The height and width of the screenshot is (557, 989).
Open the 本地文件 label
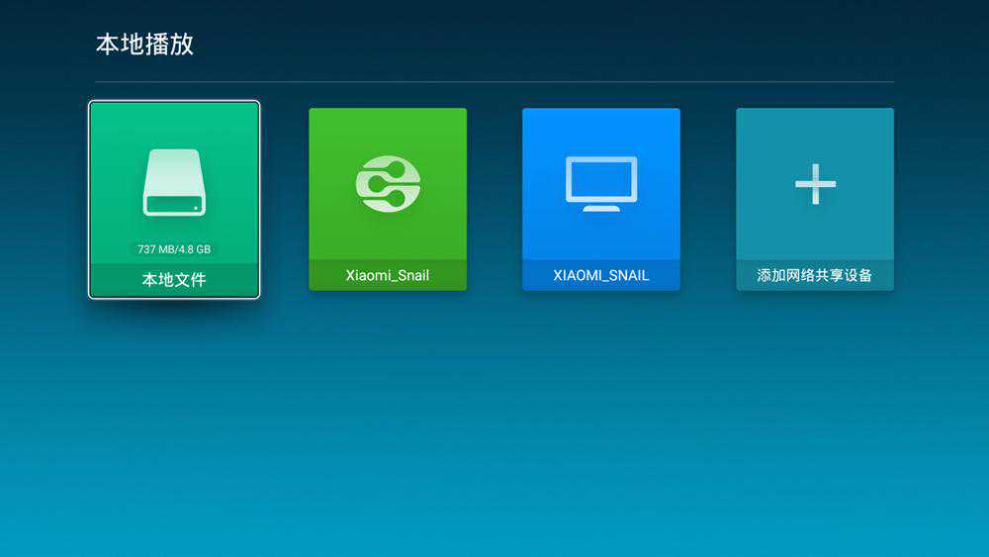174,280
